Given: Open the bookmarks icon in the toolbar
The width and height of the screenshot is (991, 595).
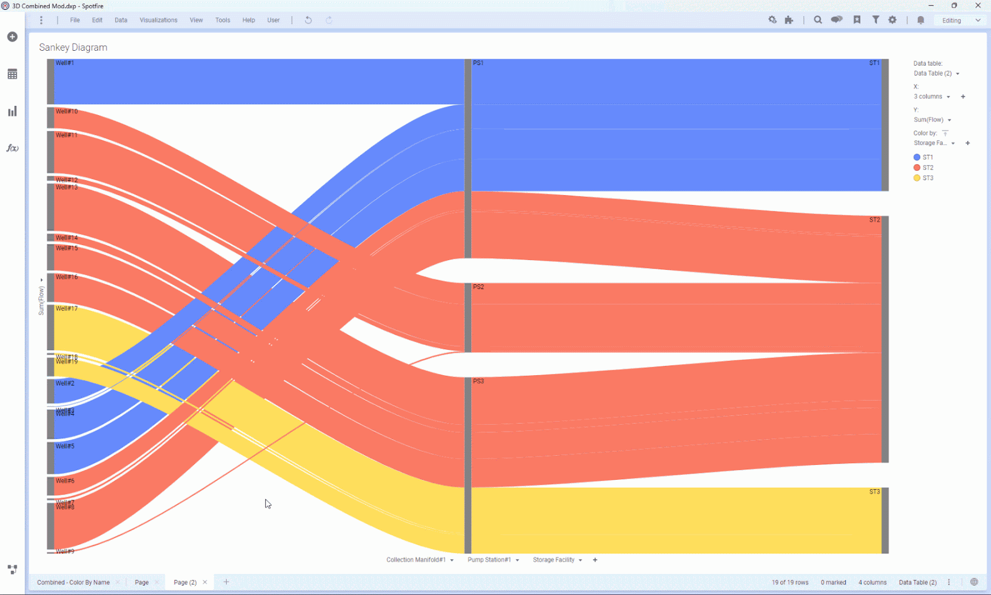Looking at the screenshot, I should [857, 20].
